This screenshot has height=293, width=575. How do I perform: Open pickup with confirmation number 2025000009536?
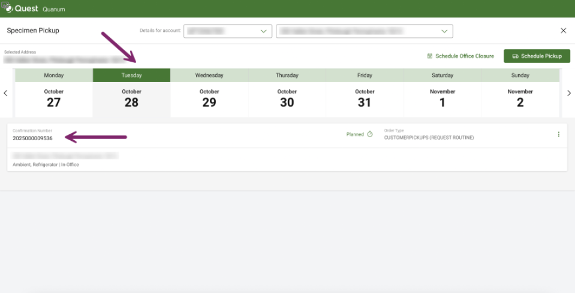[x=32, y=138]
